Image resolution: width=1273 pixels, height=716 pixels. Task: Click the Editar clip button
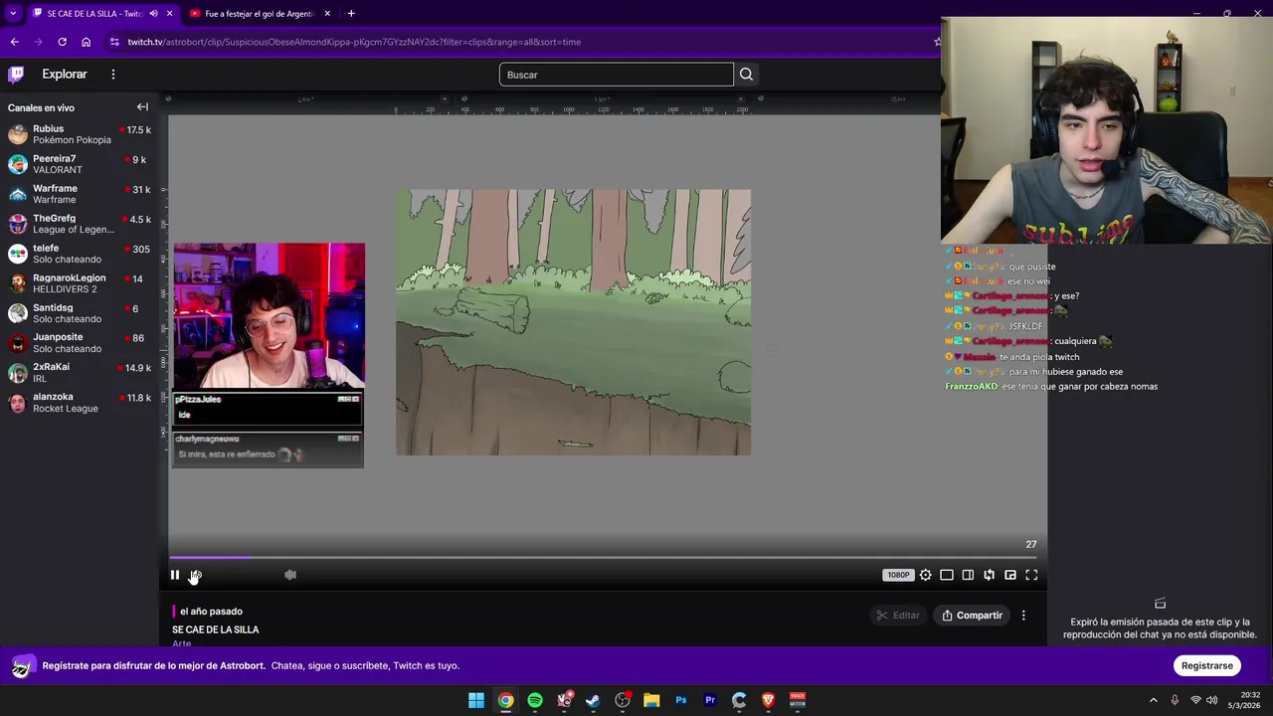(898, 616)
